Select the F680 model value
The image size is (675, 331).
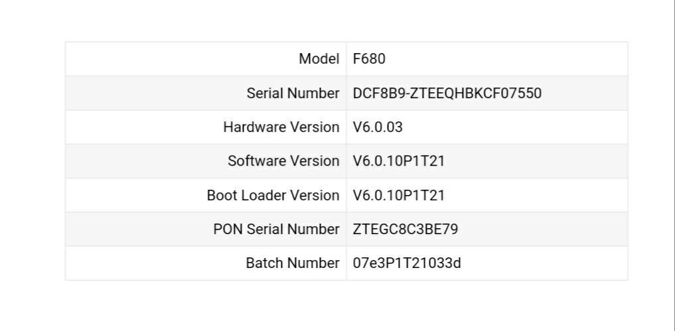(369, 59)
